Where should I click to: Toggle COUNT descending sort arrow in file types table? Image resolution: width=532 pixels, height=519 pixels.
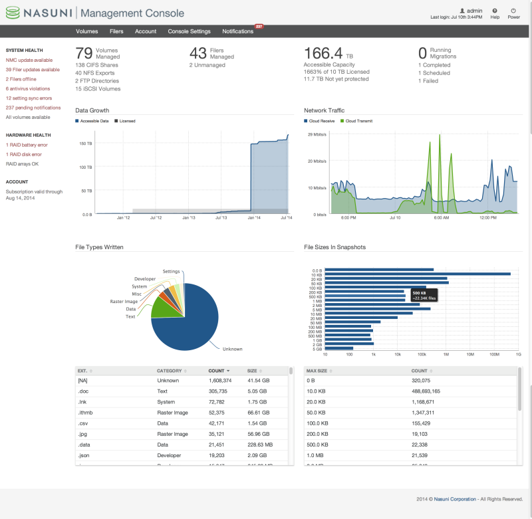coord(228,371)
